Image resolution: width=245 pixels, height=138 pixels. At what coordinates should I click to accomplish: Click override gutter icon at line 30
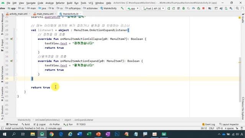tap(11, 39)
